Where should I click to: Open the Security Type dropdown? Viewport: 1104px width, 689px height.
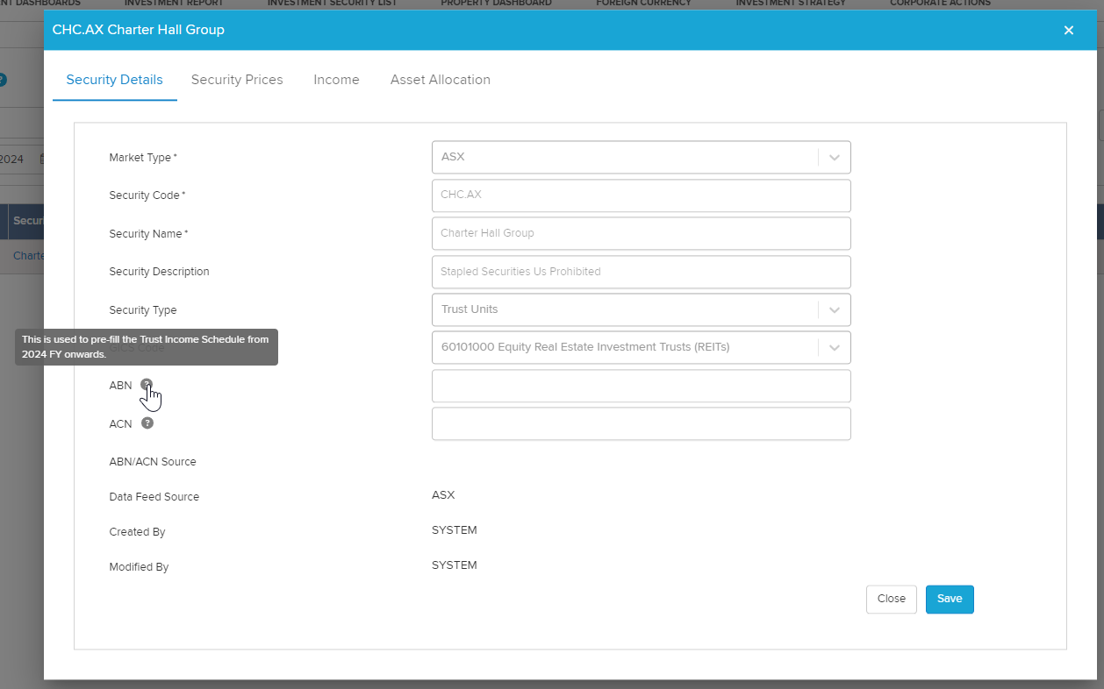[642, 309]
